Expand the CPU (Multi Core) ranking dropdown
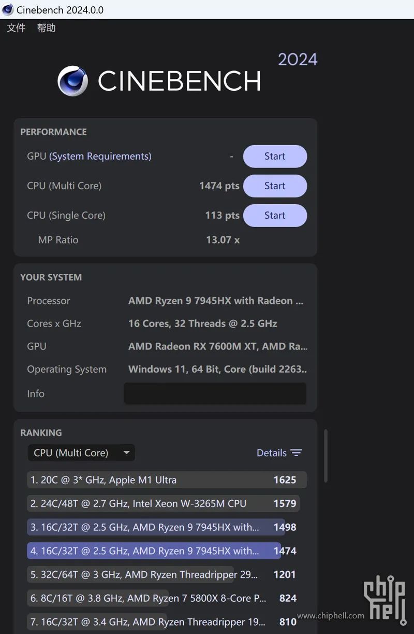414x634 pixels. click(81, 453)
